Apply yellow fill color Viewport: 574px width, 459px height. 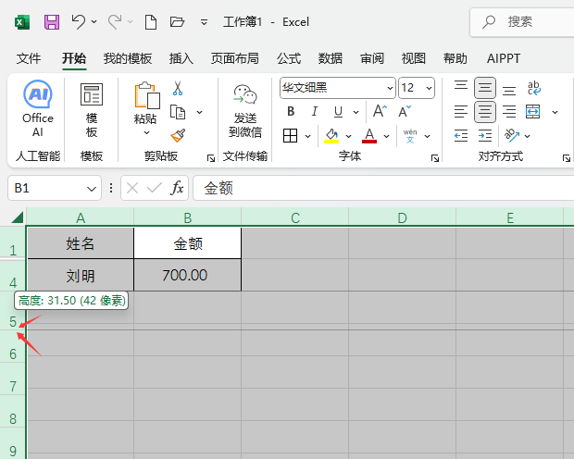[331, 136]
